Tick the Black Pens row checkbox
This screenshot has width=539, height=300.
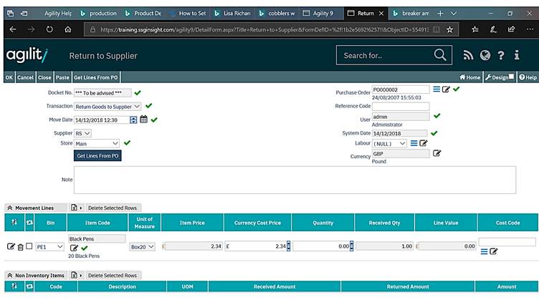pyautogui.click(x=29, y=246)
